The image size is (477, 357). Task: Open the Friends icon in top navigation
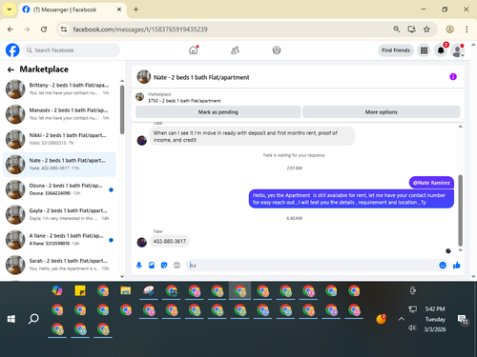pyautogui.click(x=235, y=50)
